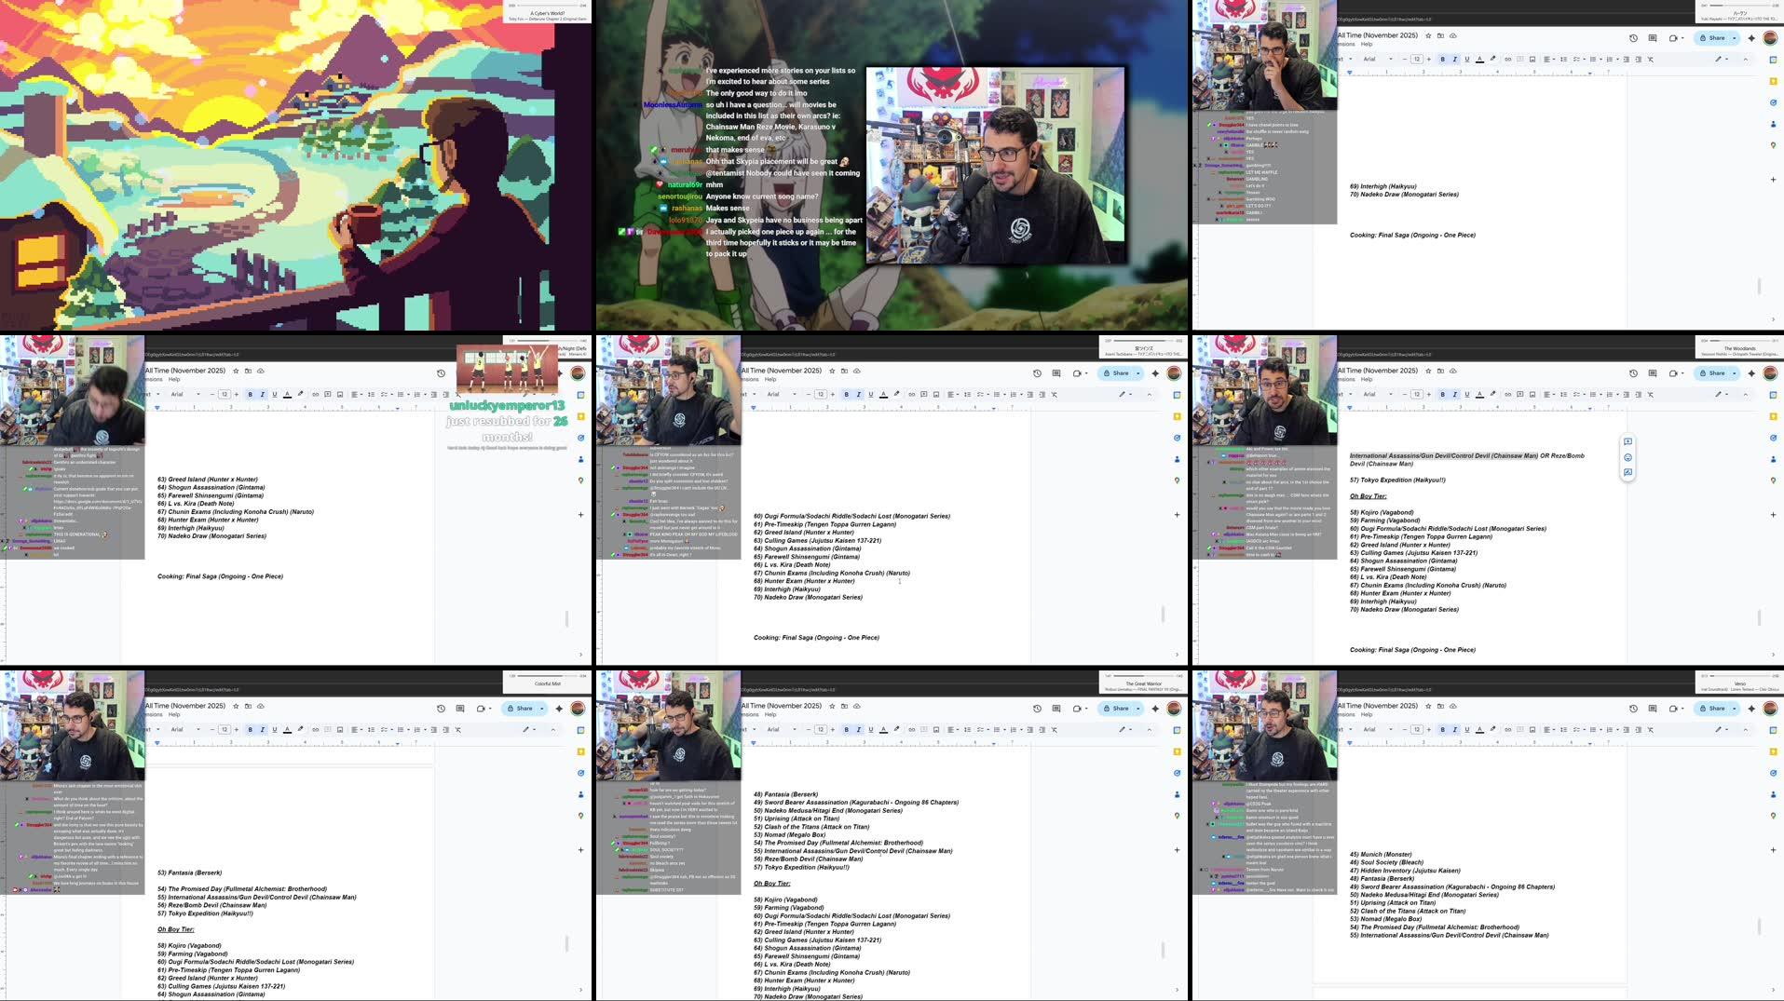Insert an image with the image icon
1784x1001 pixels.
[x=1532, y=58]
